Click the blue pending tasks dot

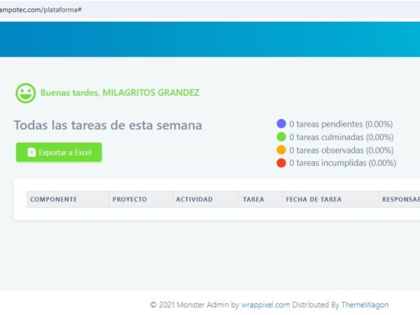point(281,124)
